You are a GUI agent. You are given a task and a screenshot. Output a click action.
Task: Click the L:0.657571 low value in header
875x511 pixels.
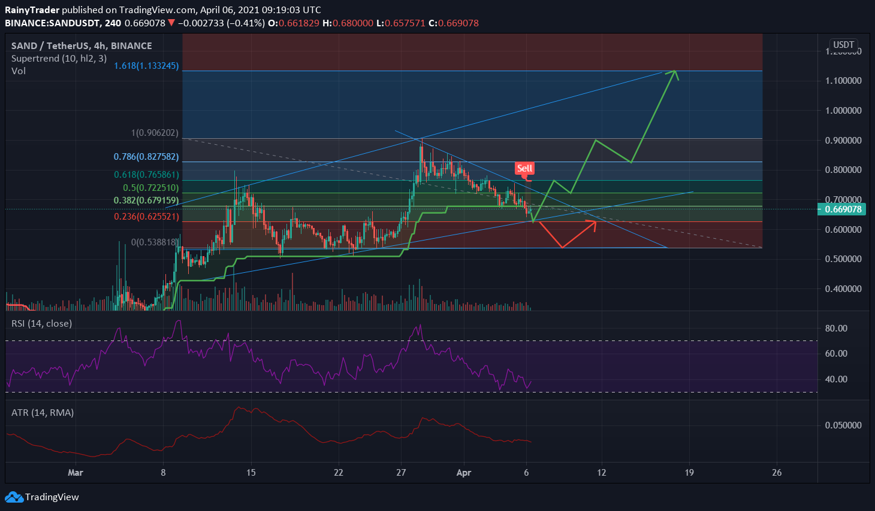402,23
